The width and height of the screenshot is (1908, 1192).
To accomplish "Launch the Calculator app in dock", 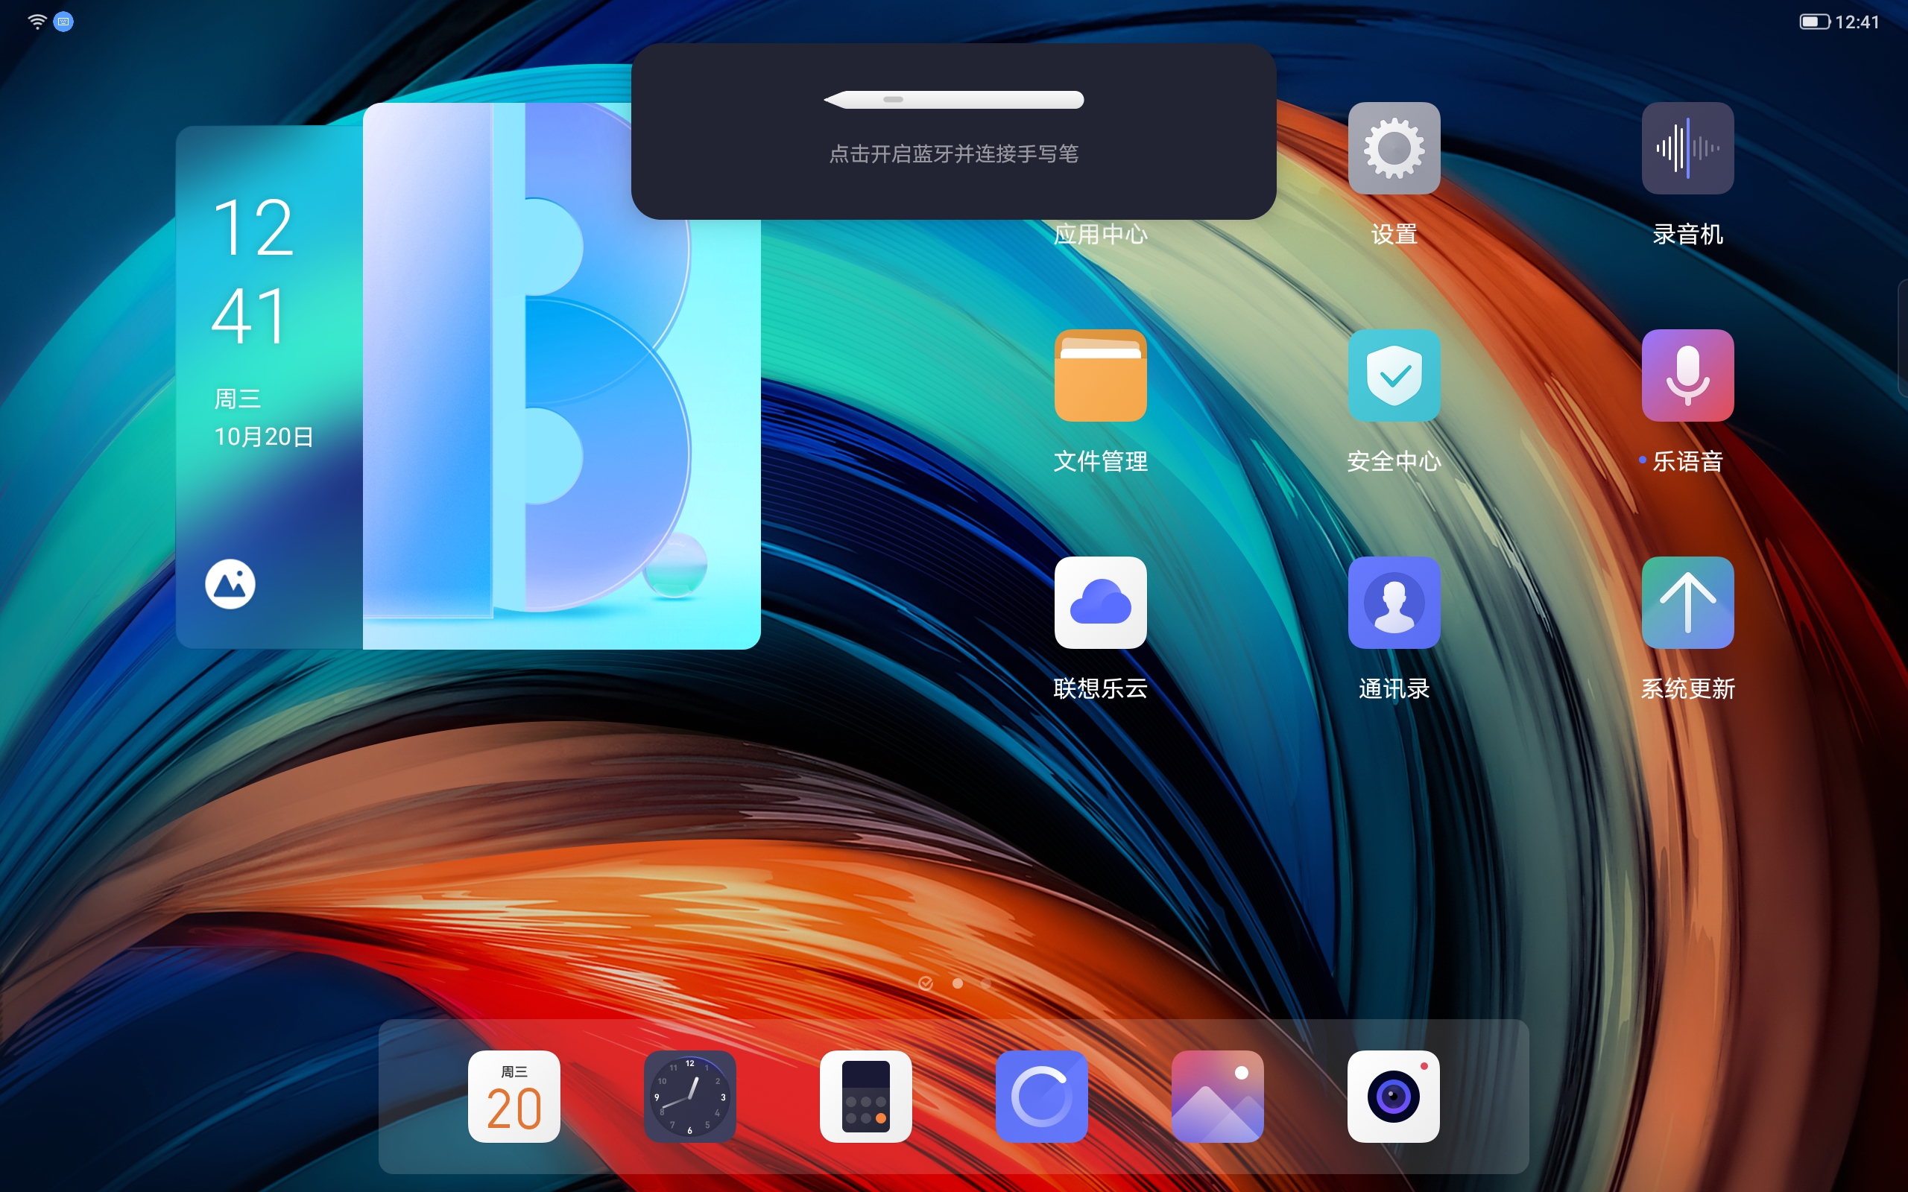I will coord(866,1096).
